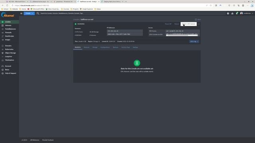Click the Linodes breadcrumb link

point(76,19)
